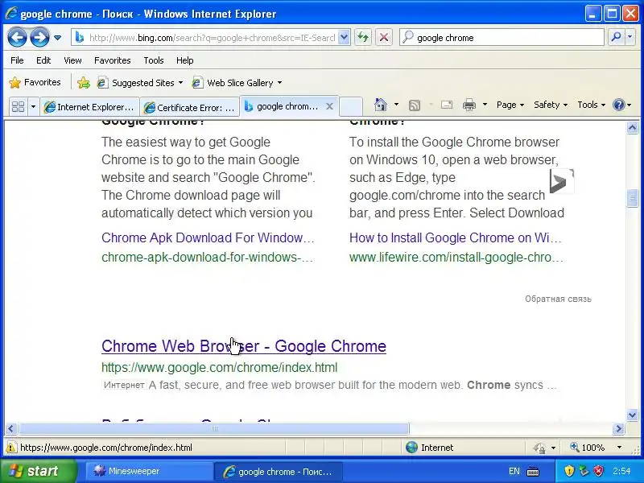Go back with the Back arrow button
Screen dimensions: 644x483
[x=17, y=38]
